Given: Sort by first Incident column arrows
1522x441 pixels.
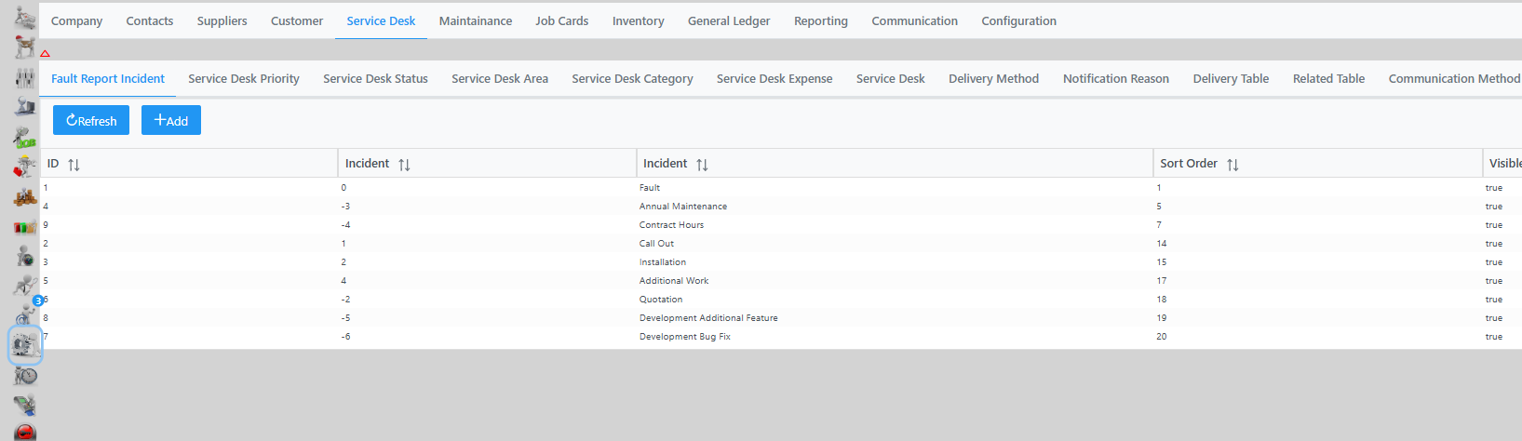Looking at the screenshot, I should (404, 165).
